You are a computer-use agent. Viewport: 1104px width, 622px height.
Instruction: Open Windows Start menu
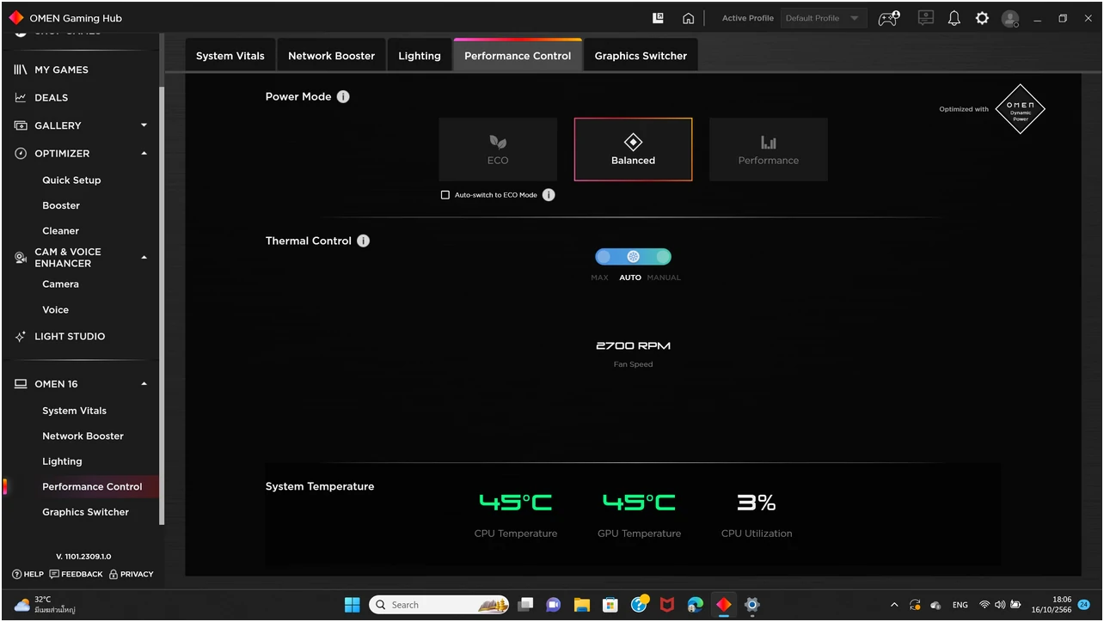click(x=353, y=605)
